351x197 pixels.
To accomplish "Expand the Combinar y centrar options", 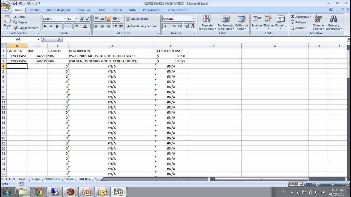I will [x=158, y=26].
